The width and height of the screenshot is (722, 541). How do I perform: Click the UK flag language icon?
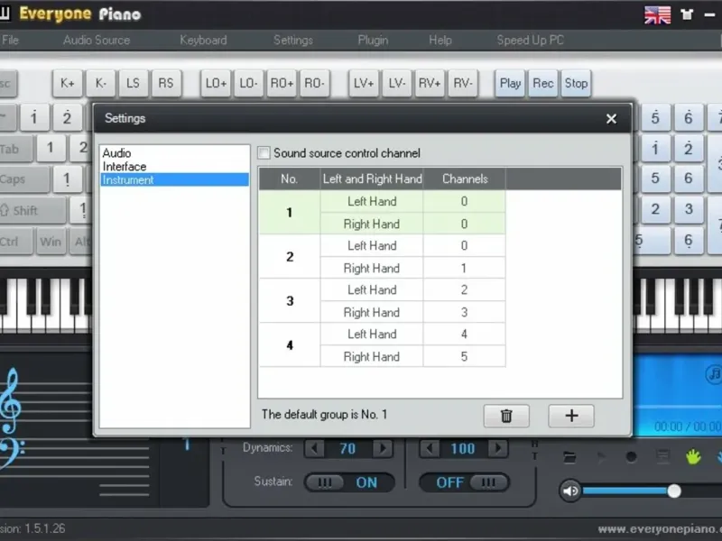[657, 14]
